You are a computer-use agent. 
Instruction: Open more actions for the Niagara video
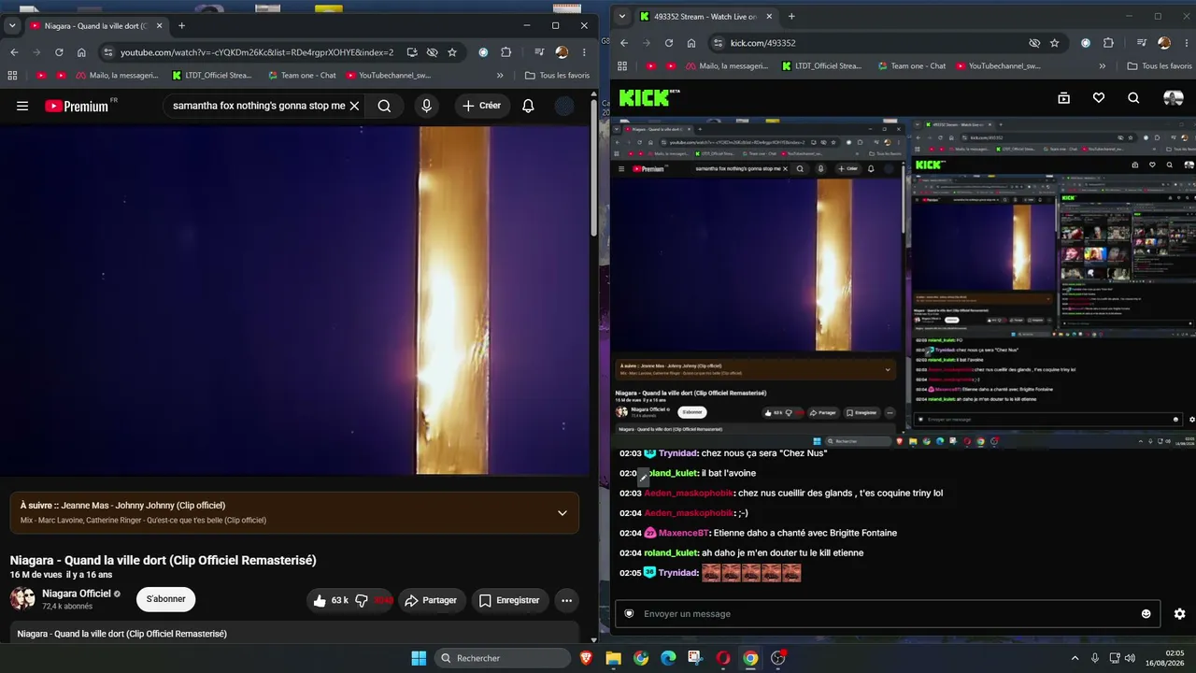tap(566, 600)
